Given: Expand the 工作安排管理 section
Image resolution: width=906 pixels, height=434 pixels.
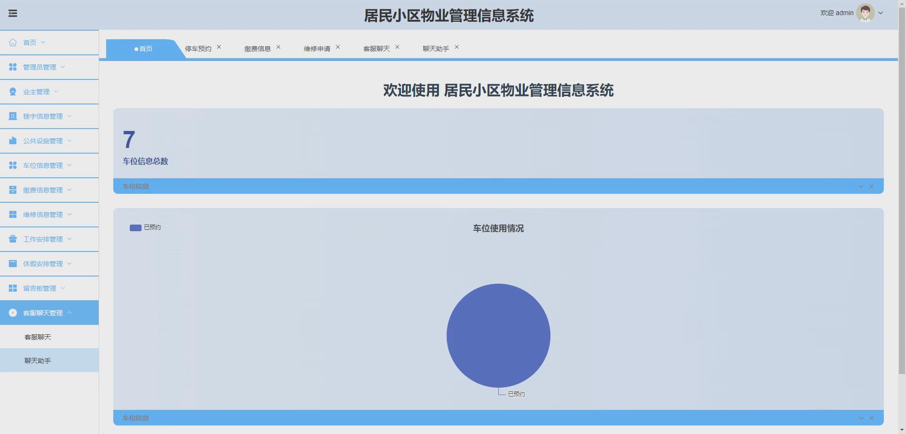Looking at the screenshot, I should click(69, 239).
